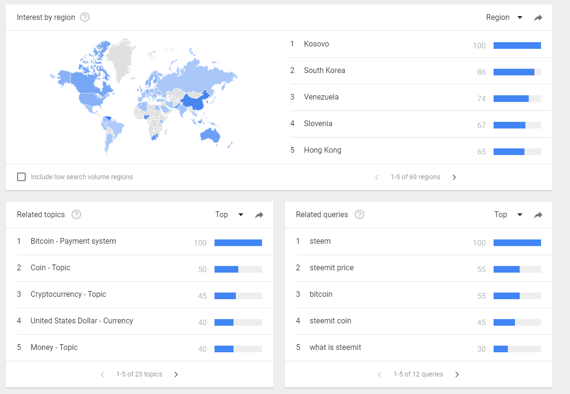The height and width of the screenshot is (394, 570).
Task: Click the Kosovo interest bar
Action: [x=517, y=46]
